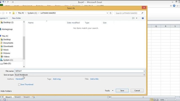Image resolution: width=180 pixels, height=101 pixels.
Task: Open the Documents folder
Action: pyautogui.click(x=8, y=43)
